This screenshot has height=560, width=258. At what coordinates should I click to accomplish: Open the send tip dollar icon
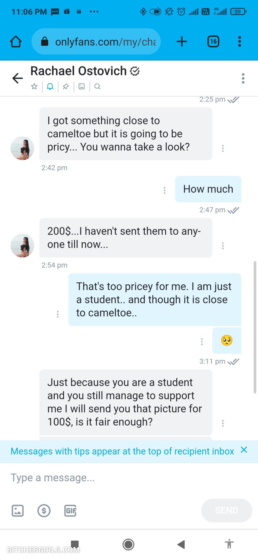44,510
